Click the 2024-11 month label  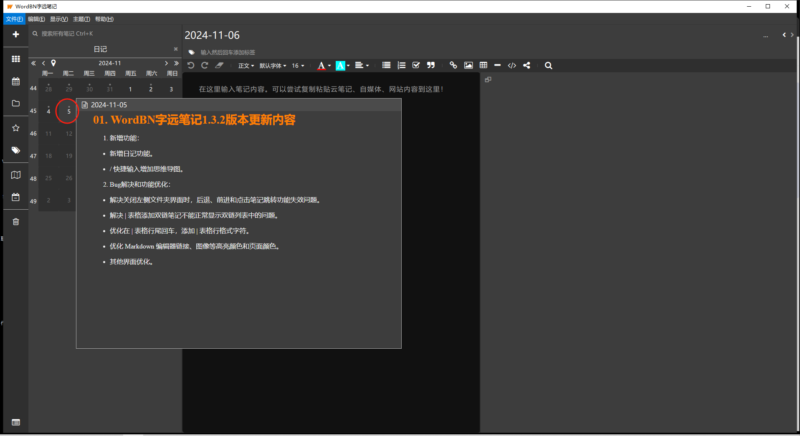tap(110, 63)
